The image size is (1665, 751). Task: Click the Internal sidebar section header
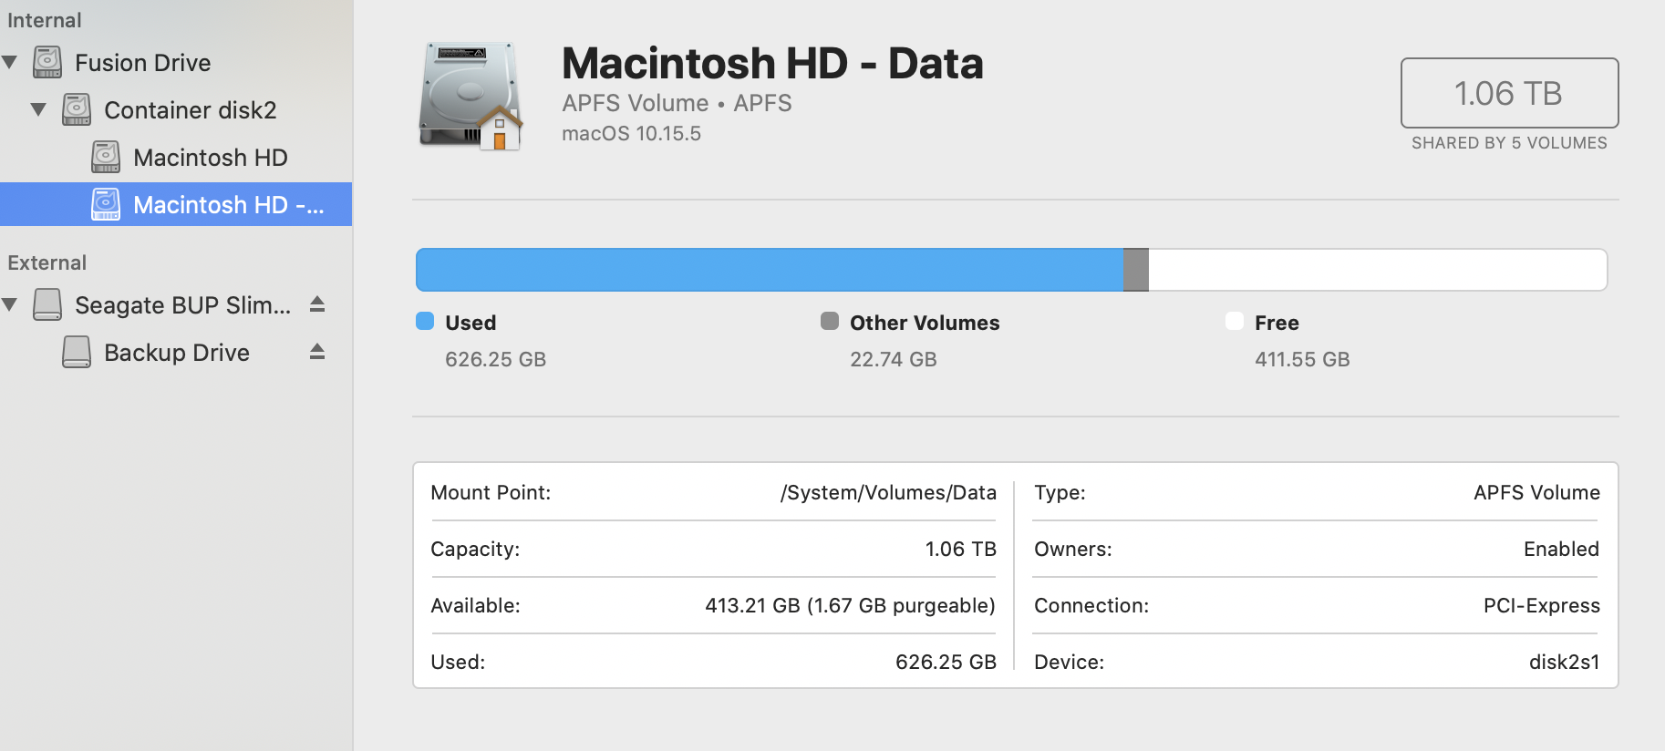[x=44, y=20]
